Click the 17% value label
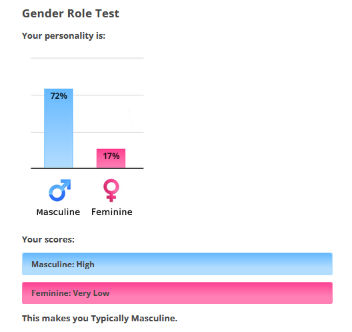This screenshot has width=352, height=332. [111, 156]
